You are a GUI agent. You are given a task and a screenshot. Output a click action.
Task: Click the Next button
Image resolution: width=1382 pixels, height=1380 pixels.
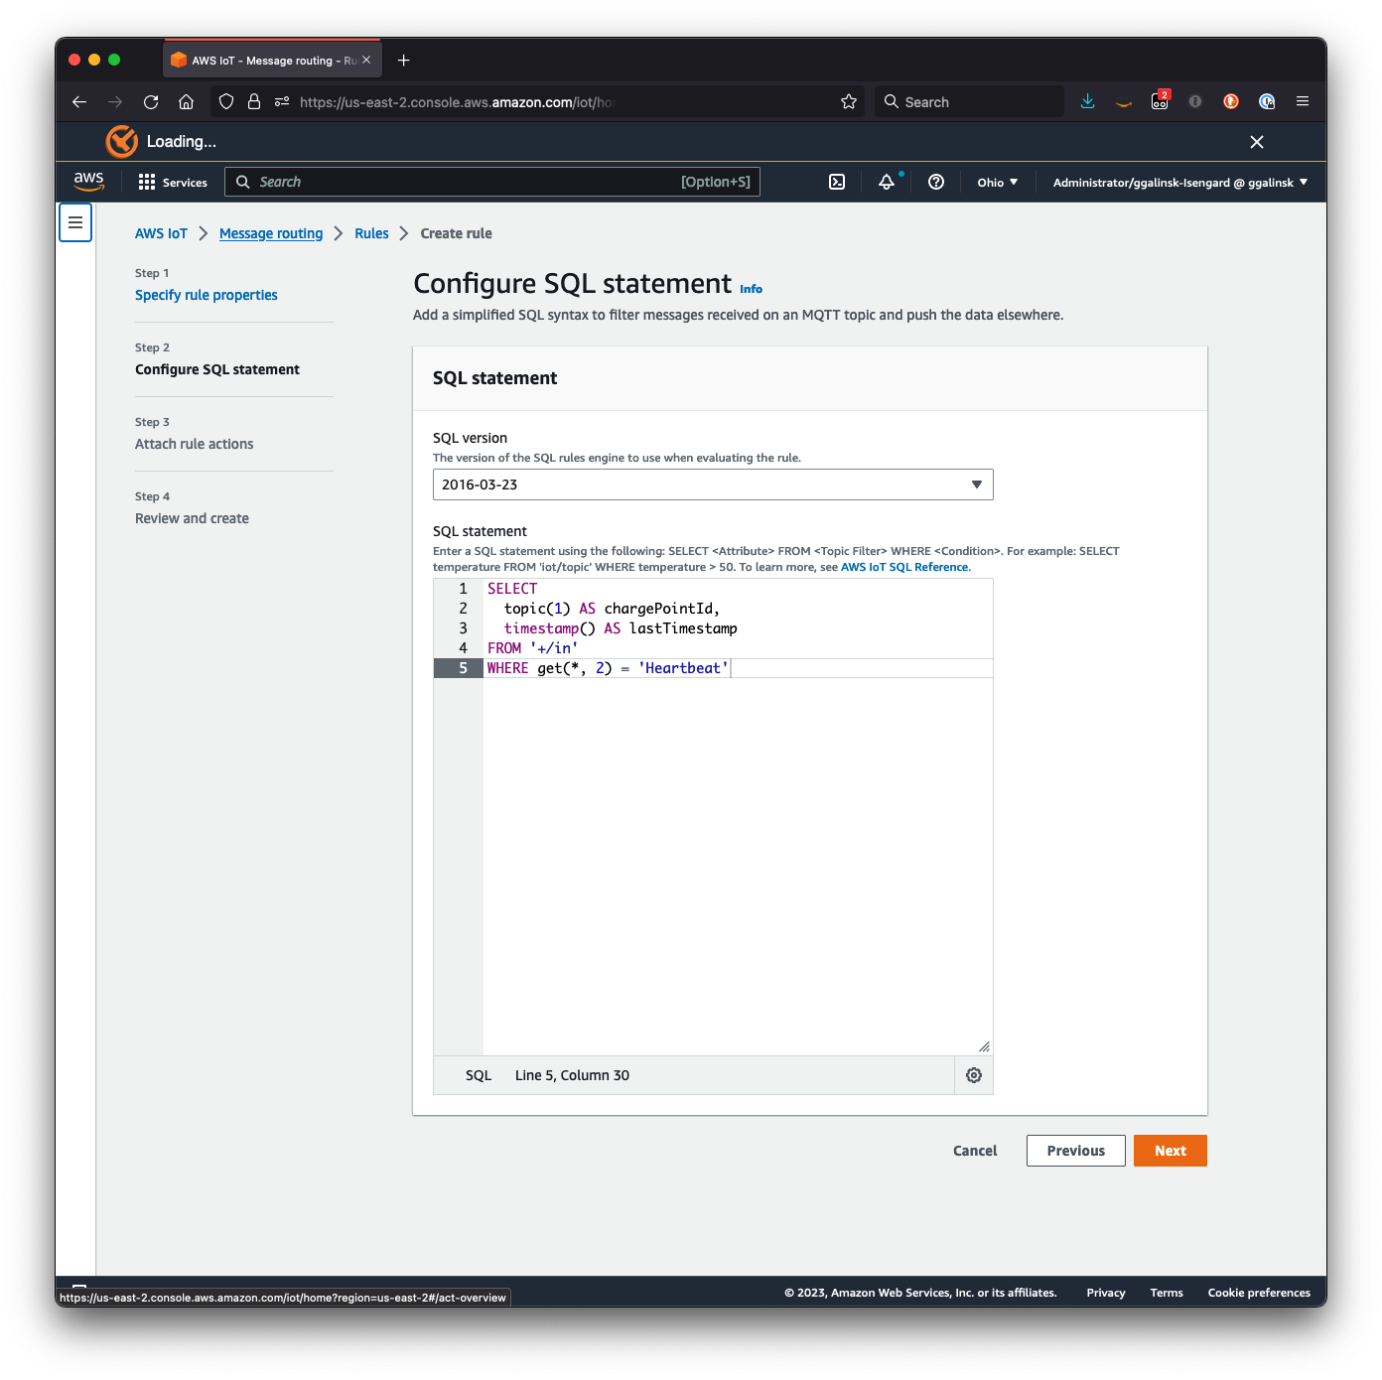click(1170, 1151)
